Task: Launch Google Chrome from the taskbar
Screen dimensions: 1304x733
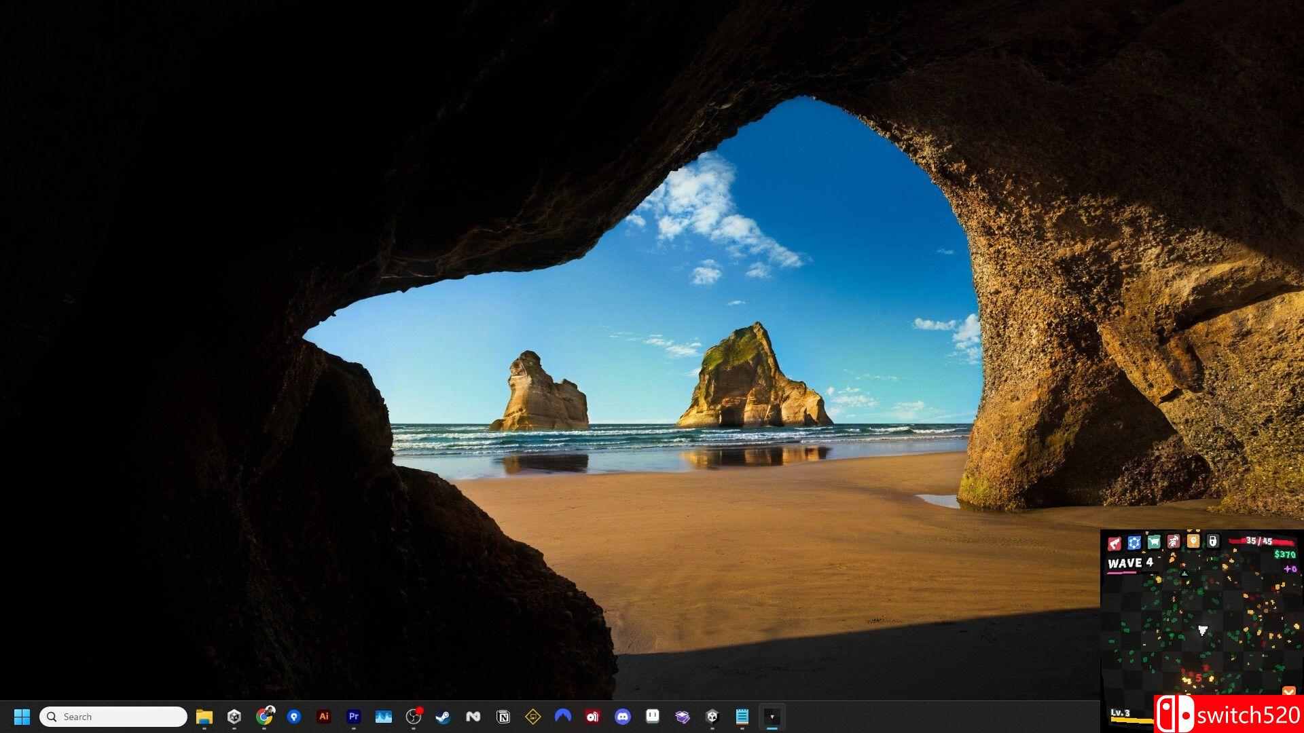Action: [x=264, y=717]
